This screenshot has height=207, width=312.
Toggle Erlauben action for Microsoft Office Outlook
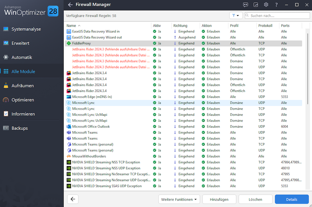[204, 127]
